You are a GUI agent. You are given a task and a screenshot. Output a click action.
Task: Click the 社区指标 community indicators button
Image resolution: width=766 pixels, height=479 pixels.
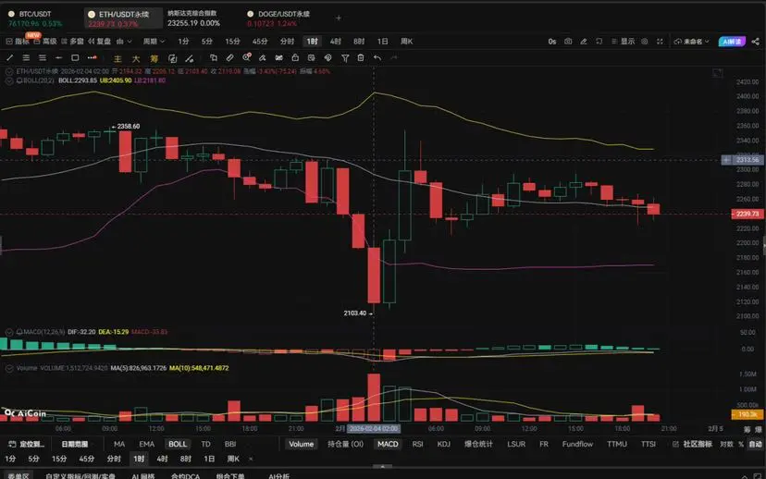pyautogui.click(x=692, y=444)
